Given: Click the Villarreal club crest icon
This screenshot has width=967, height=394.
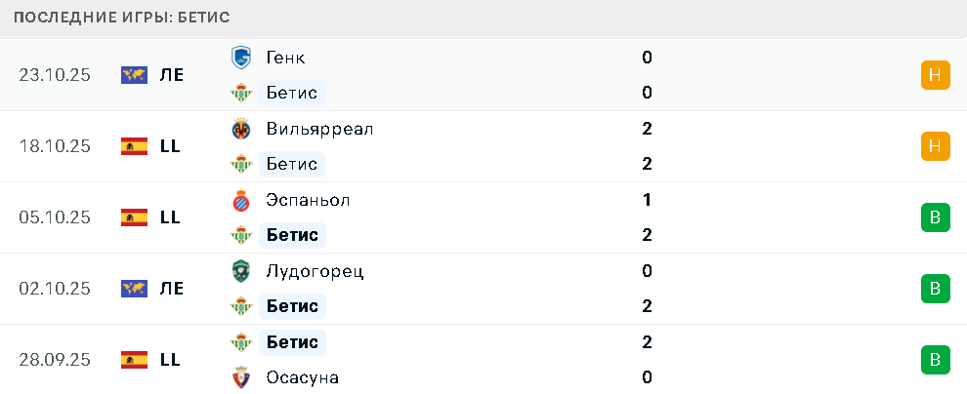Looking at the screenshot, I should coord(240,129).
